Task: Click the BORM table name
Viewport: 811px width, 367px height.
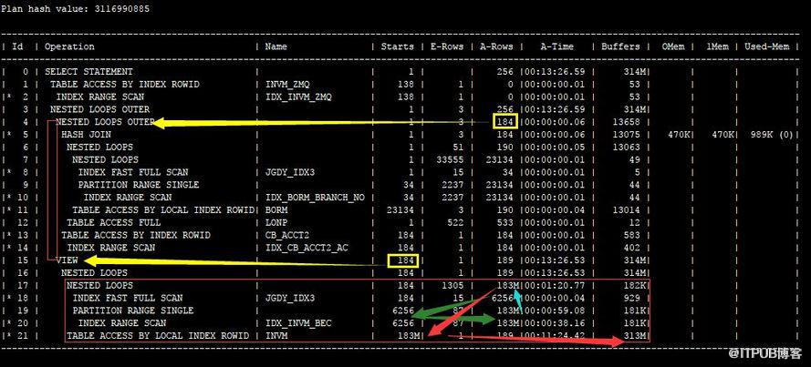Action: coord(276,210)
